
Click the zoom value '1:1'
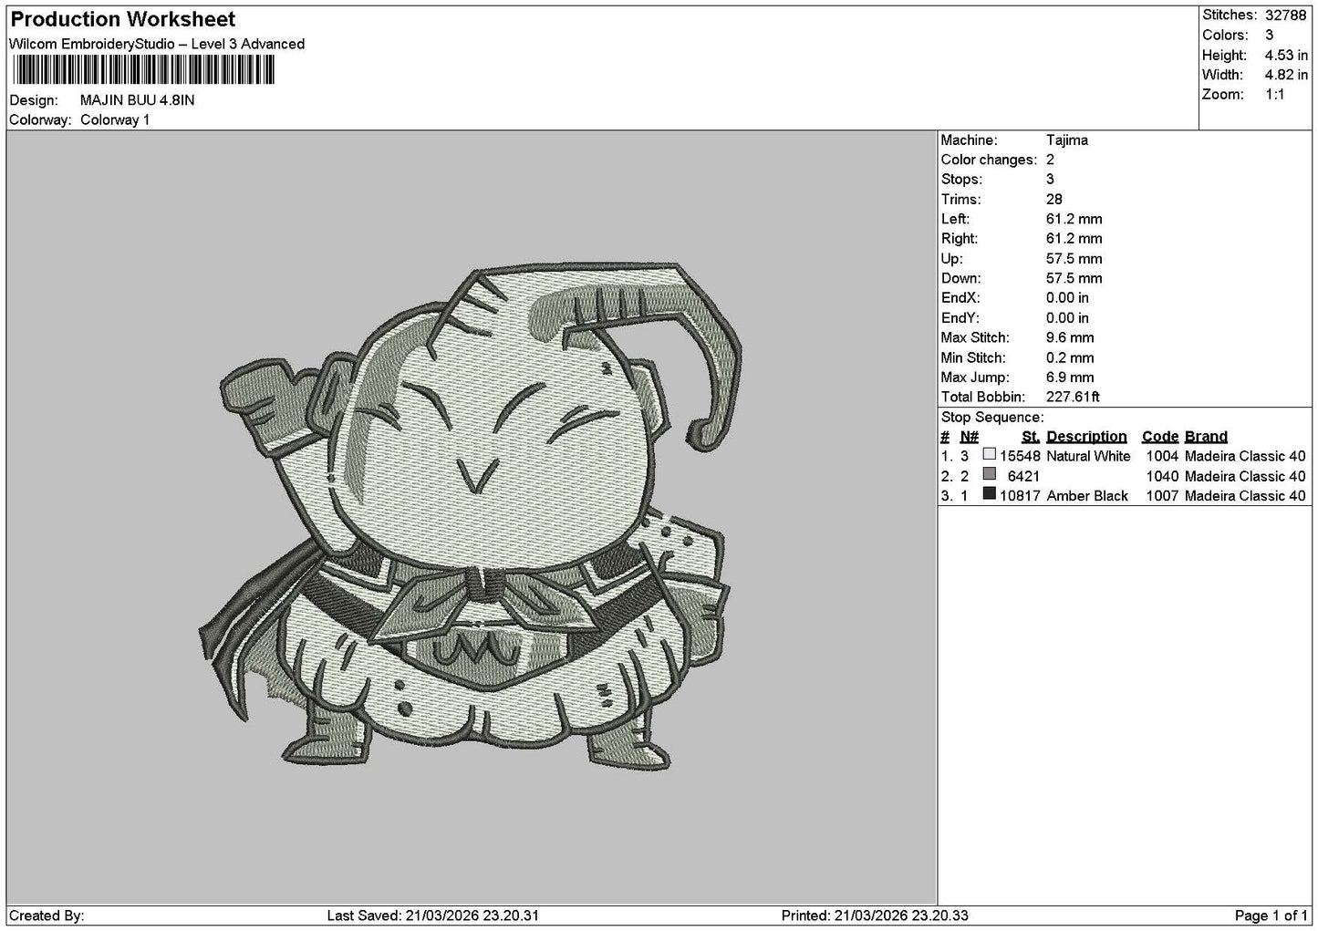click(x=1275, y=95)
